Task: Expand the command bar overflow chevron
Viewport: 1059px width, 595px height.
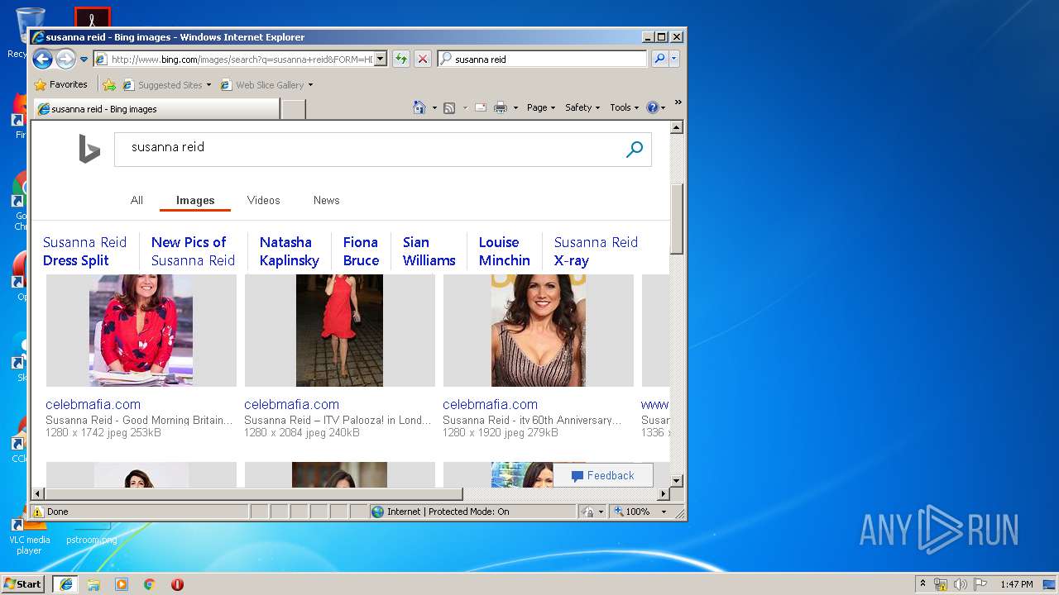Action: point(678,102)
